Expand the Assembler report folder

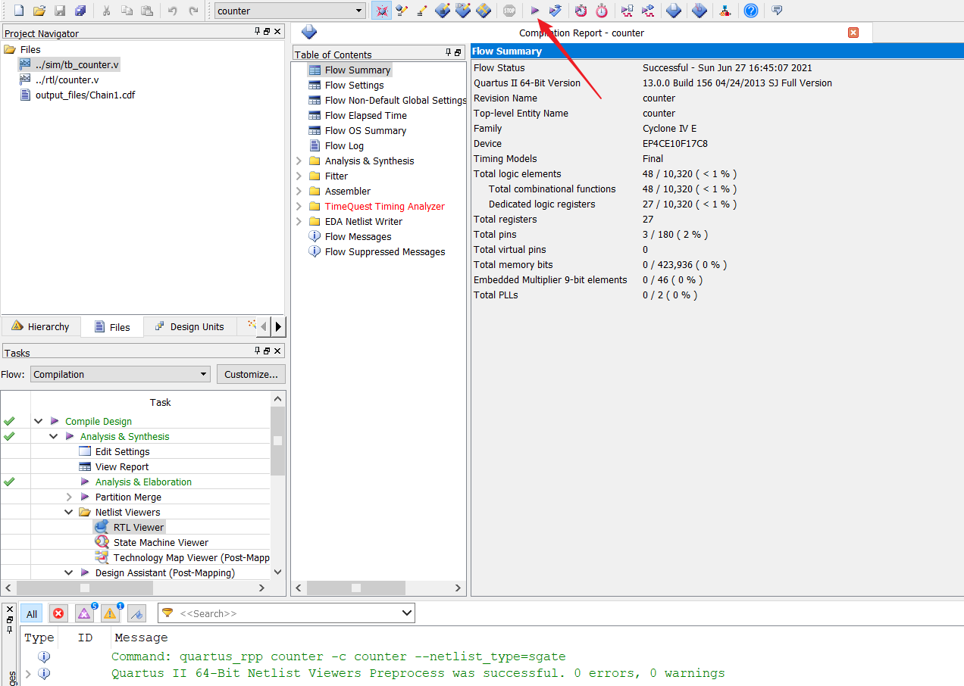(299, 191)
